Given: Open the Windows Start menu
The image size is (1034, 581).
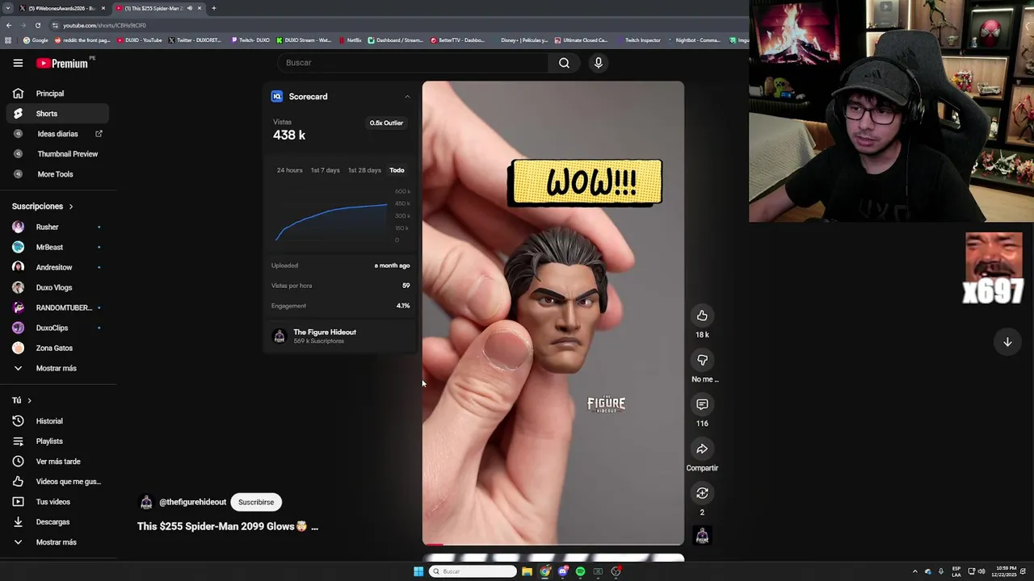Looking at the screenshot, I should coord(418,571).
